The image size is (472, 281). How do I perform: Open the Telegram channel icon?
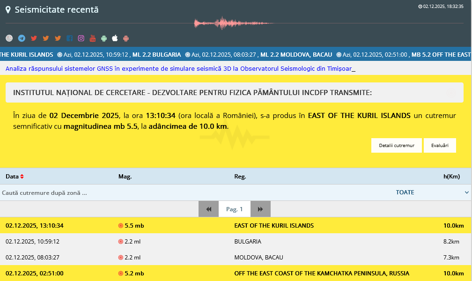[x=22, y=38]
